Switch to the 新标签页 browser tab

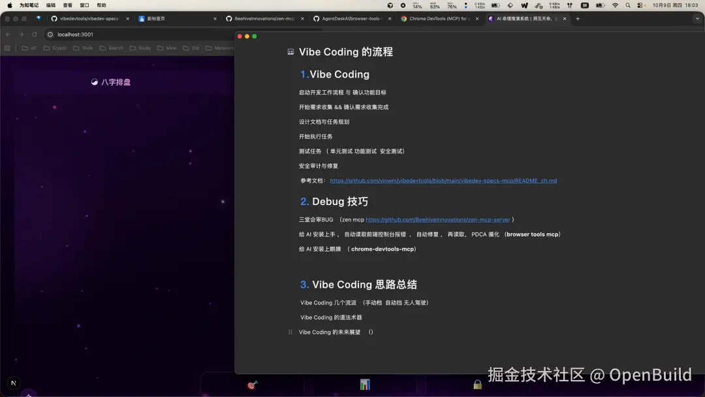tap(178, 19)
